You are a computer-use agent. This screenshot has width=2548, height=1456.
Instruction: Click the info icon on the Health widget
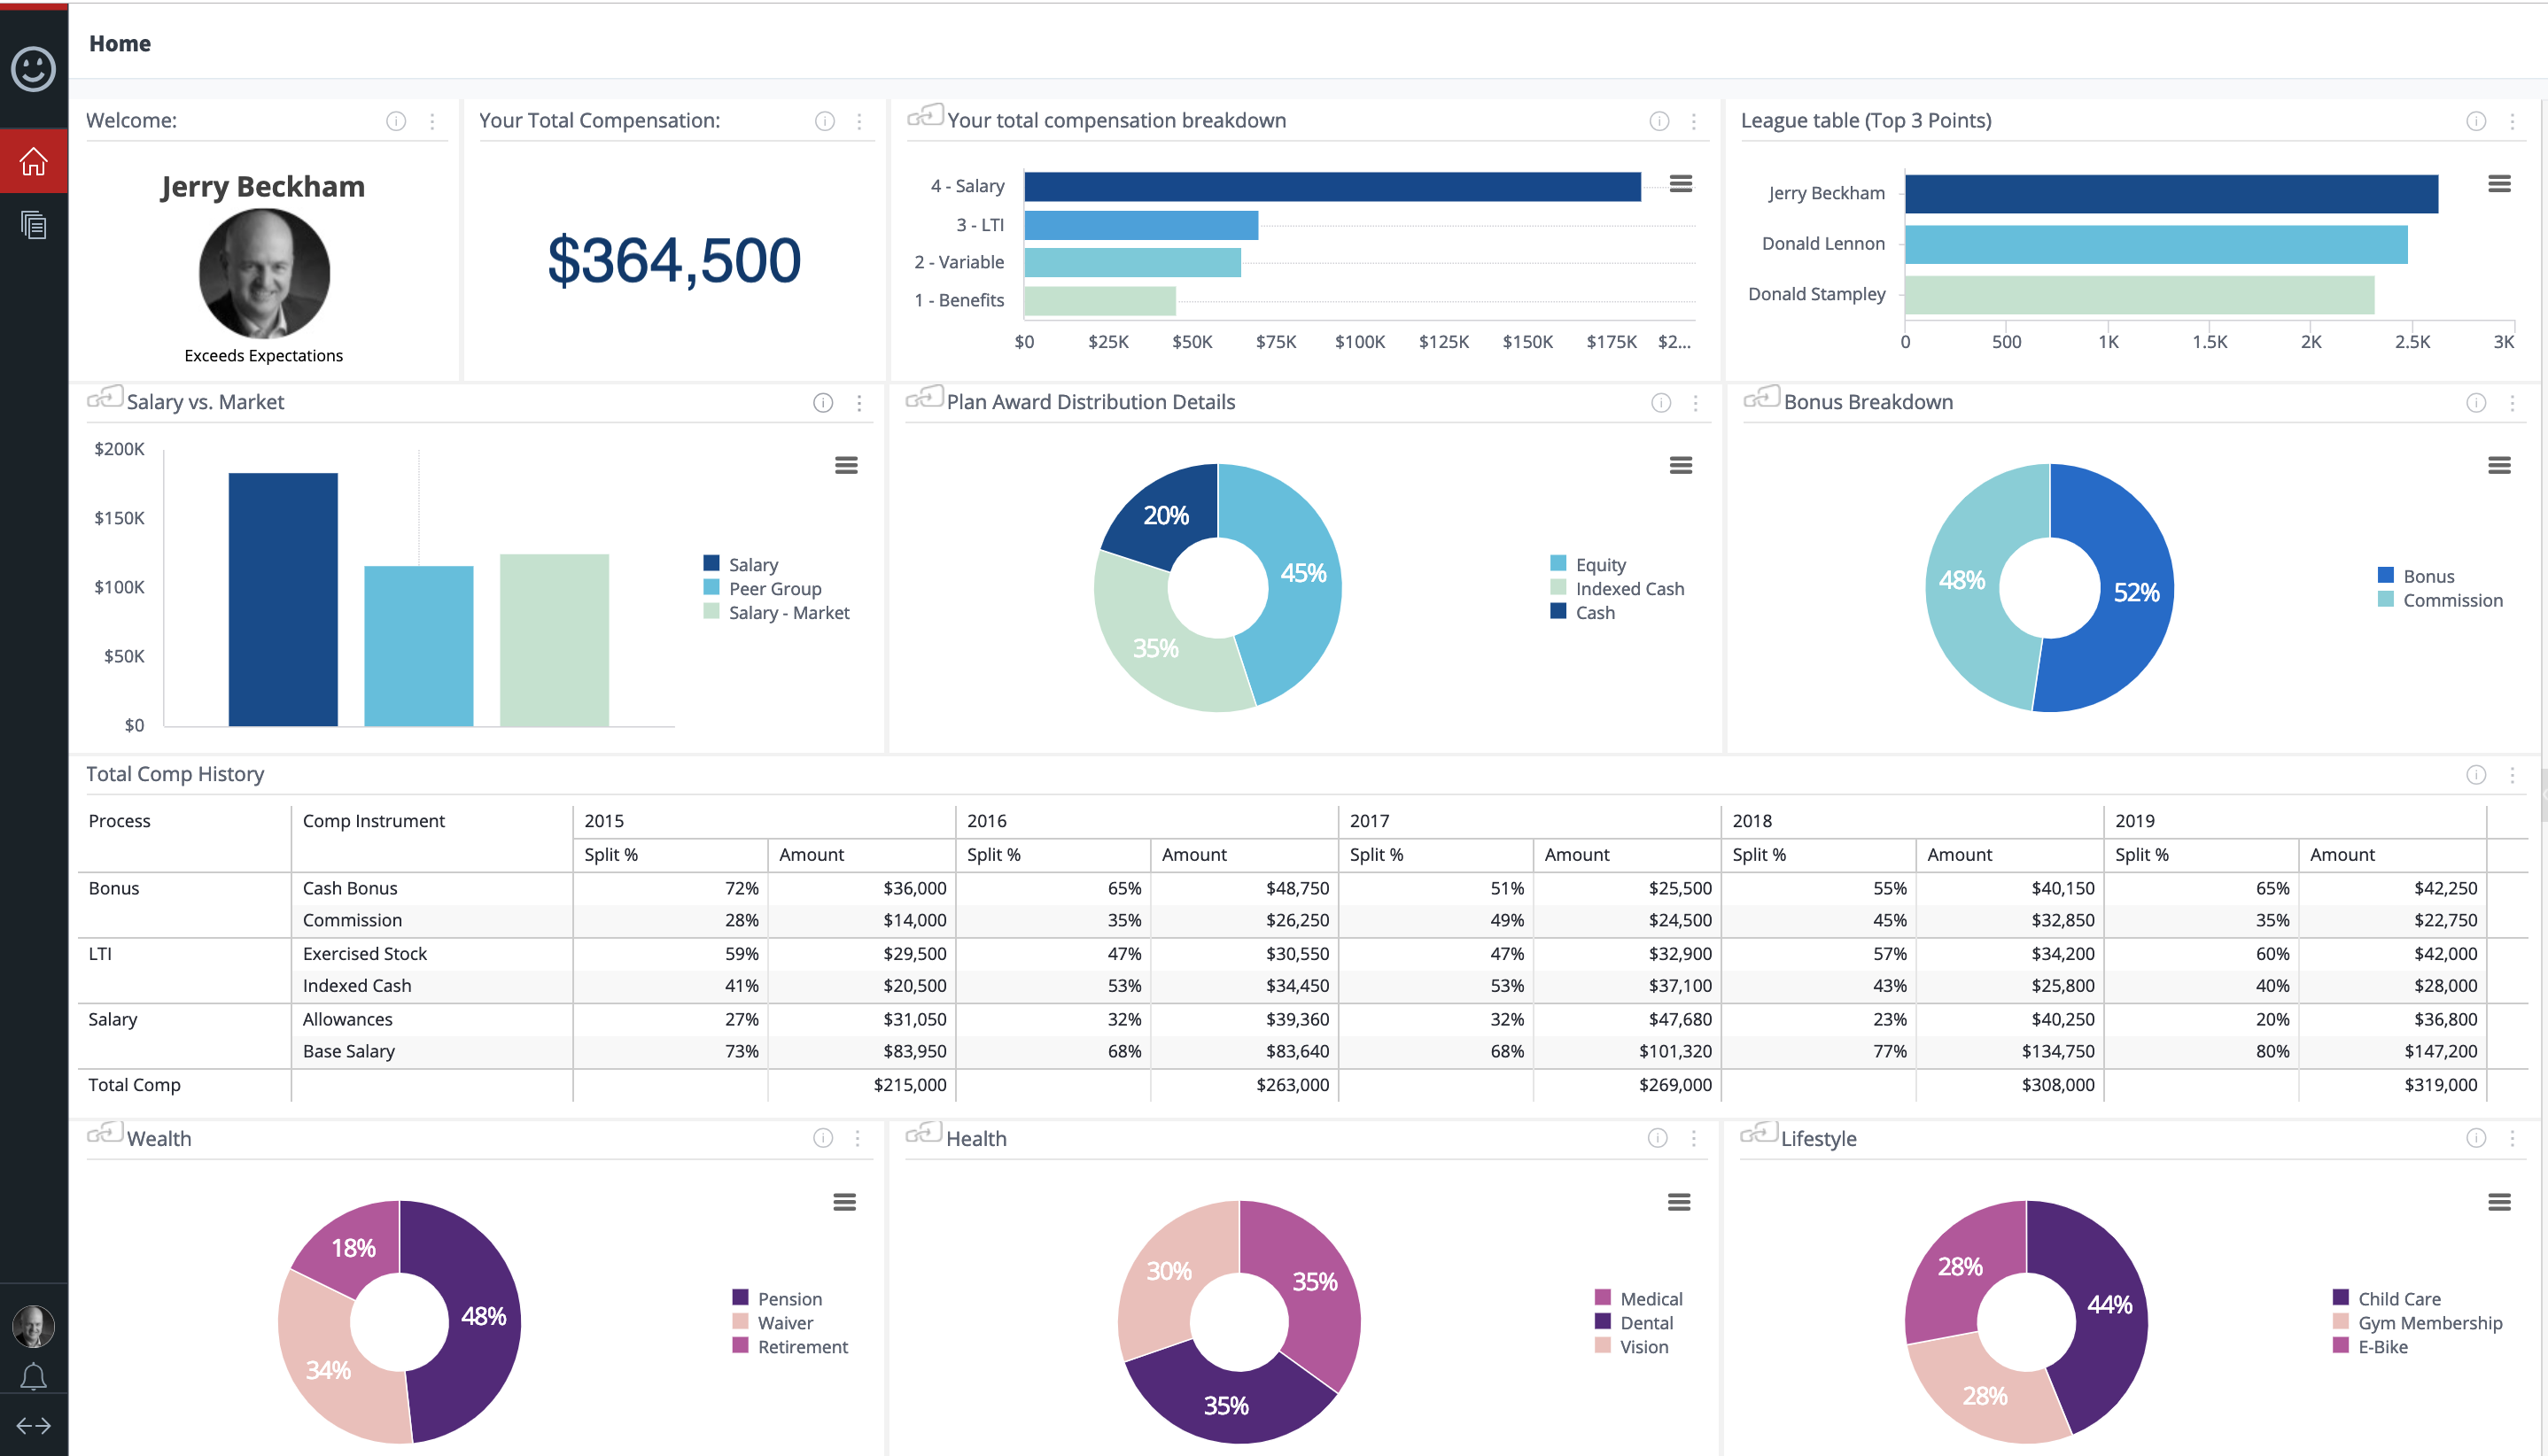(1658, 1138)
